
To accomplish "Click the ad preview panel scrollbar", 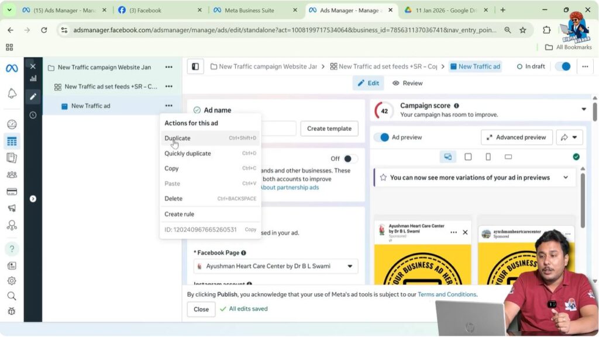I will (x=582, y=199).
